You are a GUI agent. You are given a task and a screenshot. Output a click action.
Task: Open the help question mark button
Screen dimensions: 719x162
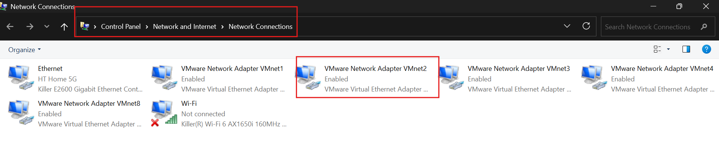click(x=706, y=49)
